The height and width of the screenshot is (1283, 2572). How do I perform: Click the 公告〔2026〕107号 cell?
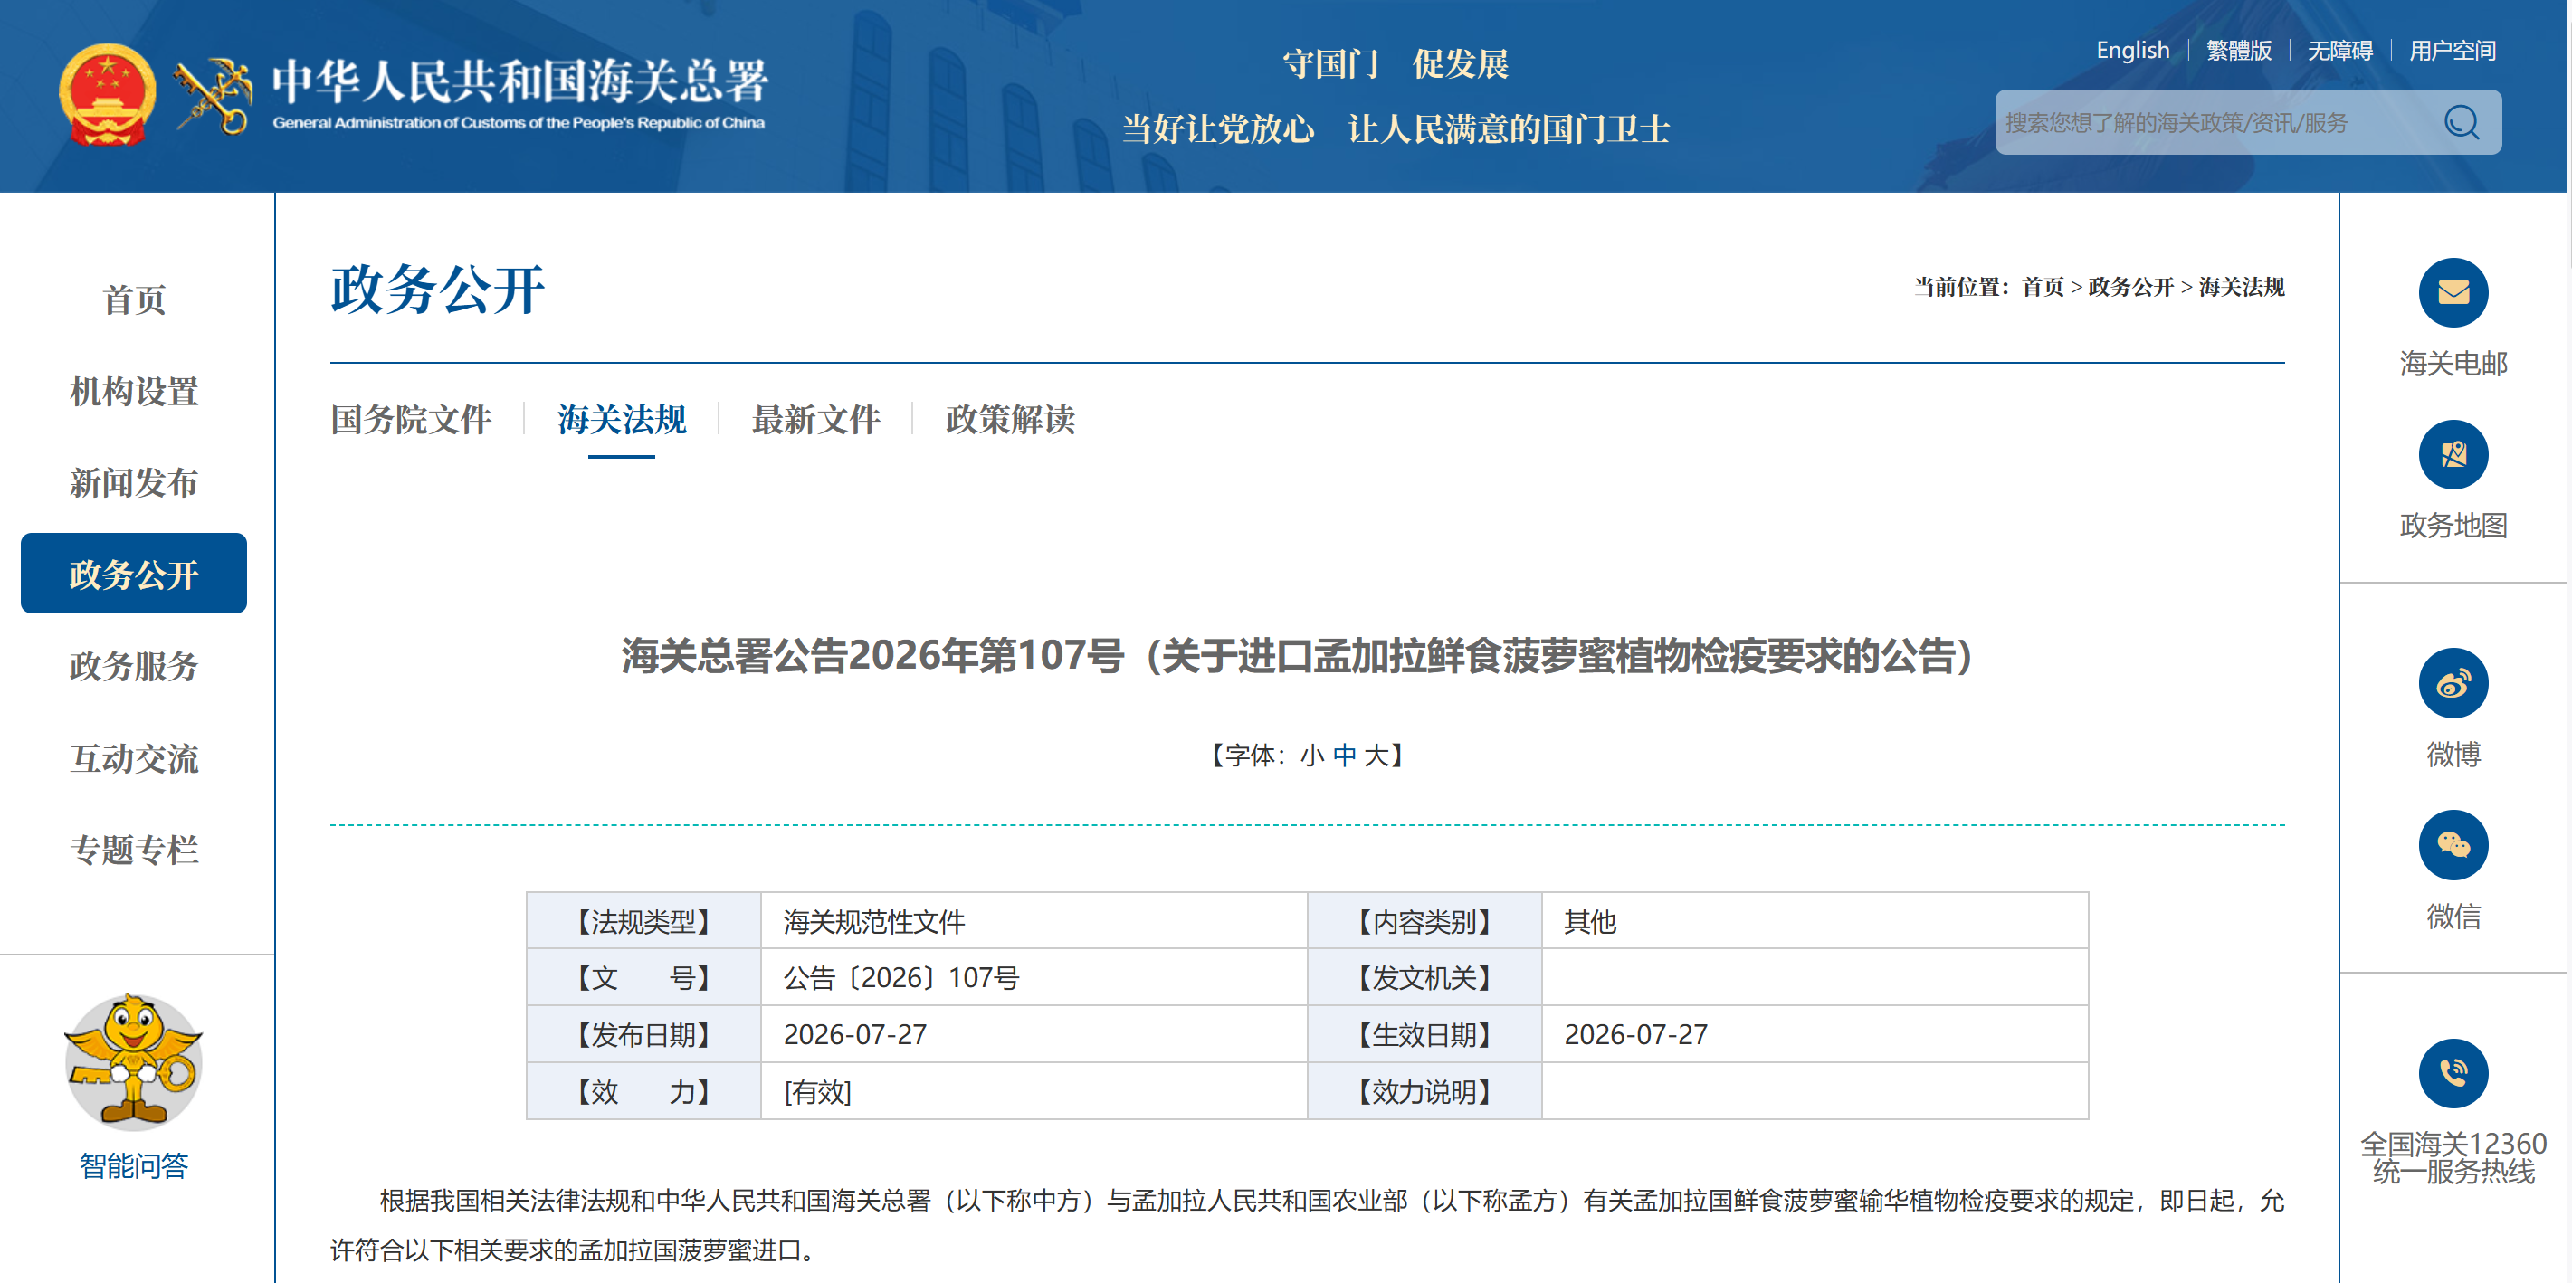point(1034,977)
